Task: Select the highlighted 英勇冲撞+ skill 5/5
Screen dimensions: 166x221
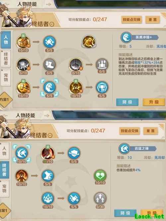Action: [49, 87]
